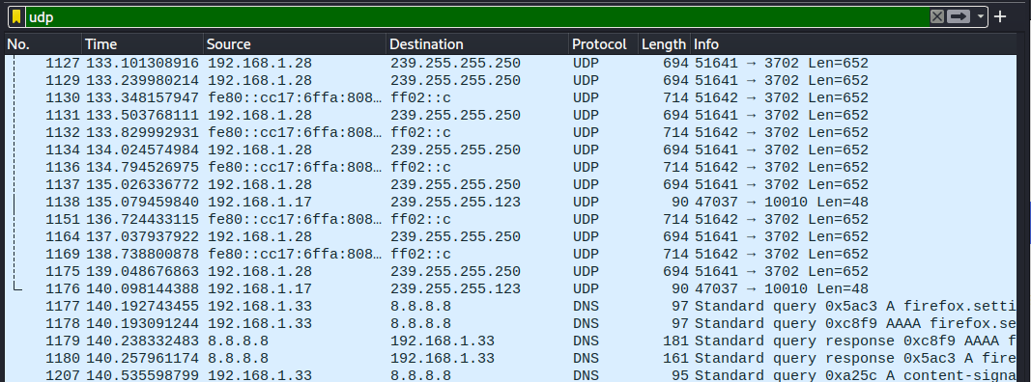Select DNS packet 1177 standard query
This screenshot has width=1031, height=382.
point(511,306)
